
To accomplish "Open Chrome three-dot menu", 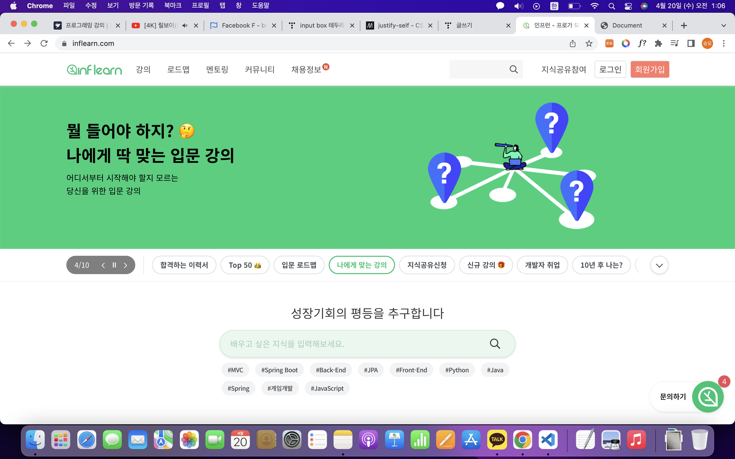I will point(724,43).
